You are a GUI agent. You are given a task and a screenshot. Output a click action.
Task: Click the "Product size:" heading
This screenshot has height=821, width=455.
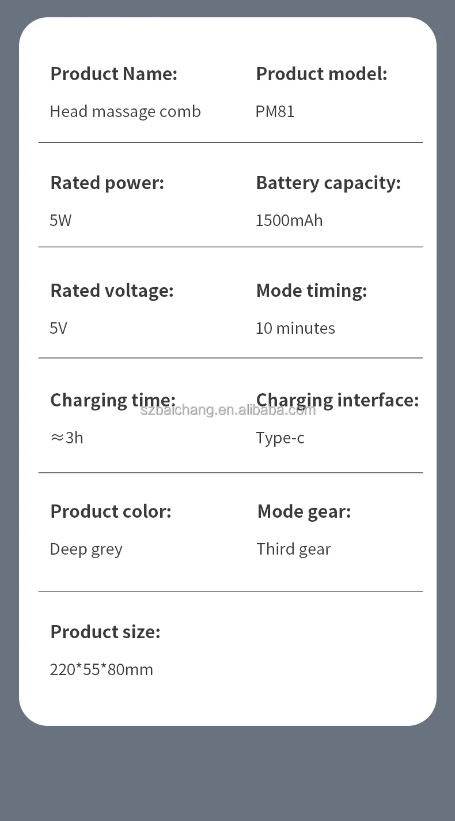pos(105,632)
